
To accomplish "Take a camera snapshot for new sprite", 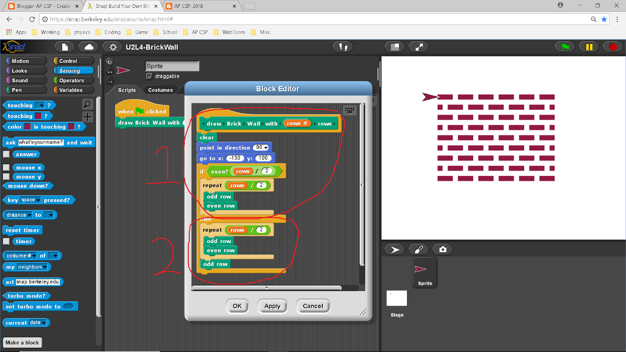I will pyautogui.click(x=443, y=250).
